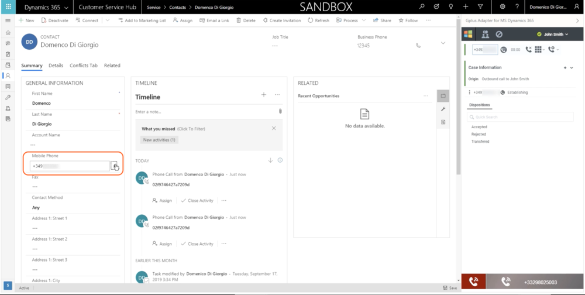Open Customer Service Hub home

108,7
